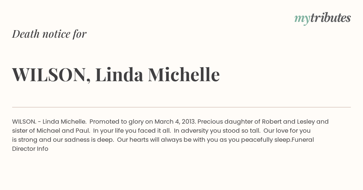Click the 'WILSON, Linda Michelle' heading

tap(116, 74)
